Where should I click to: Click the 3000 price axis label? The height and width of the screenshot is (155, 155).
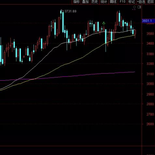[150, 84]
